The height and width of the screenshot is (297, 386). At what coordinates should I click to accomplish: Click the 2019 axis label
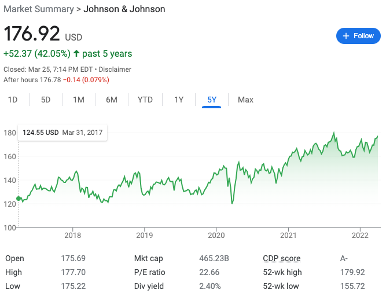click(145, 236)
